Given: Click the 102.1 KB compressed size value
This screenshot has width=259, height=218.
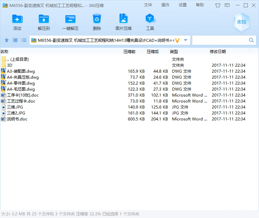Looking at the screenshot, I should pos(160,95).
